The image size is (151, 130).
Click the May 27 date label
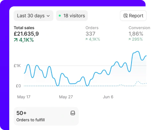(x=66, y=97)
